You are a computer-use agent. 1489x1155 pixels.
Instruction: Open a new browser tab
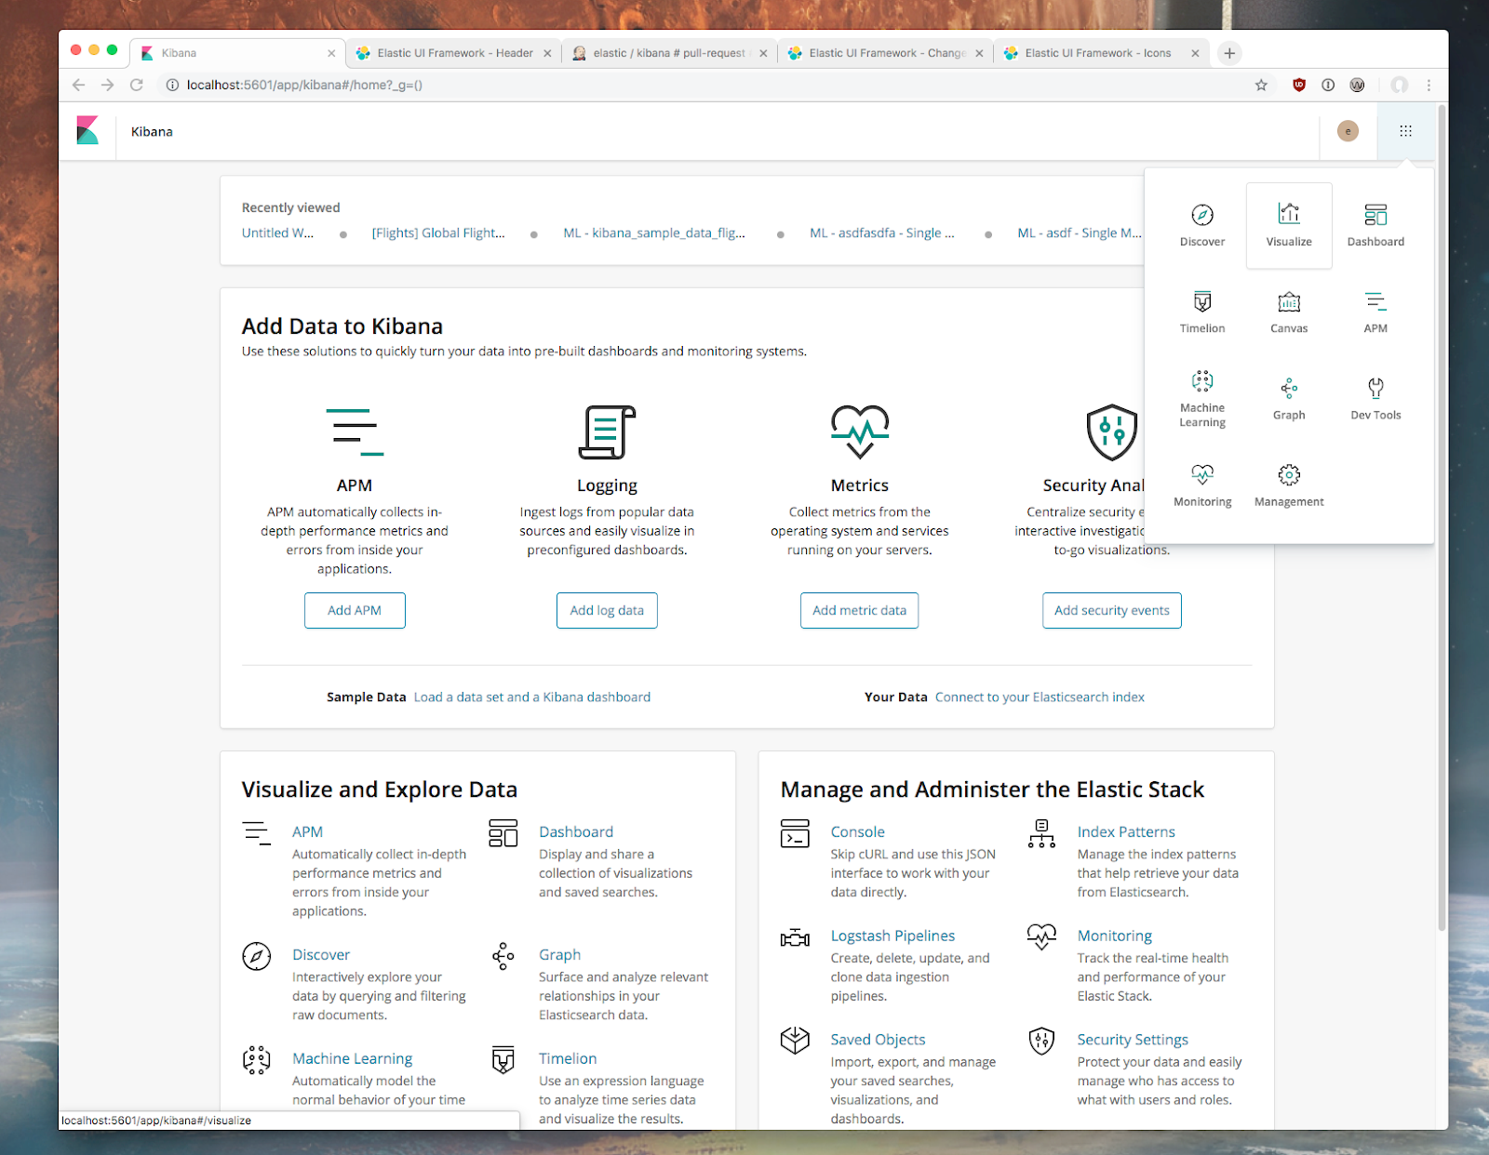[1229, 53]
